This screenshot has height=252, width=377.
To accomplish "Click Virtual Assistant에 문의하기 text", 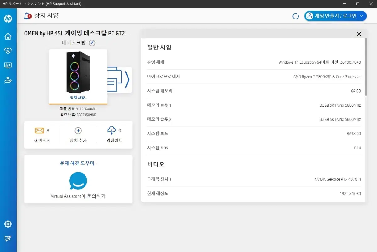I will point(78,196).
